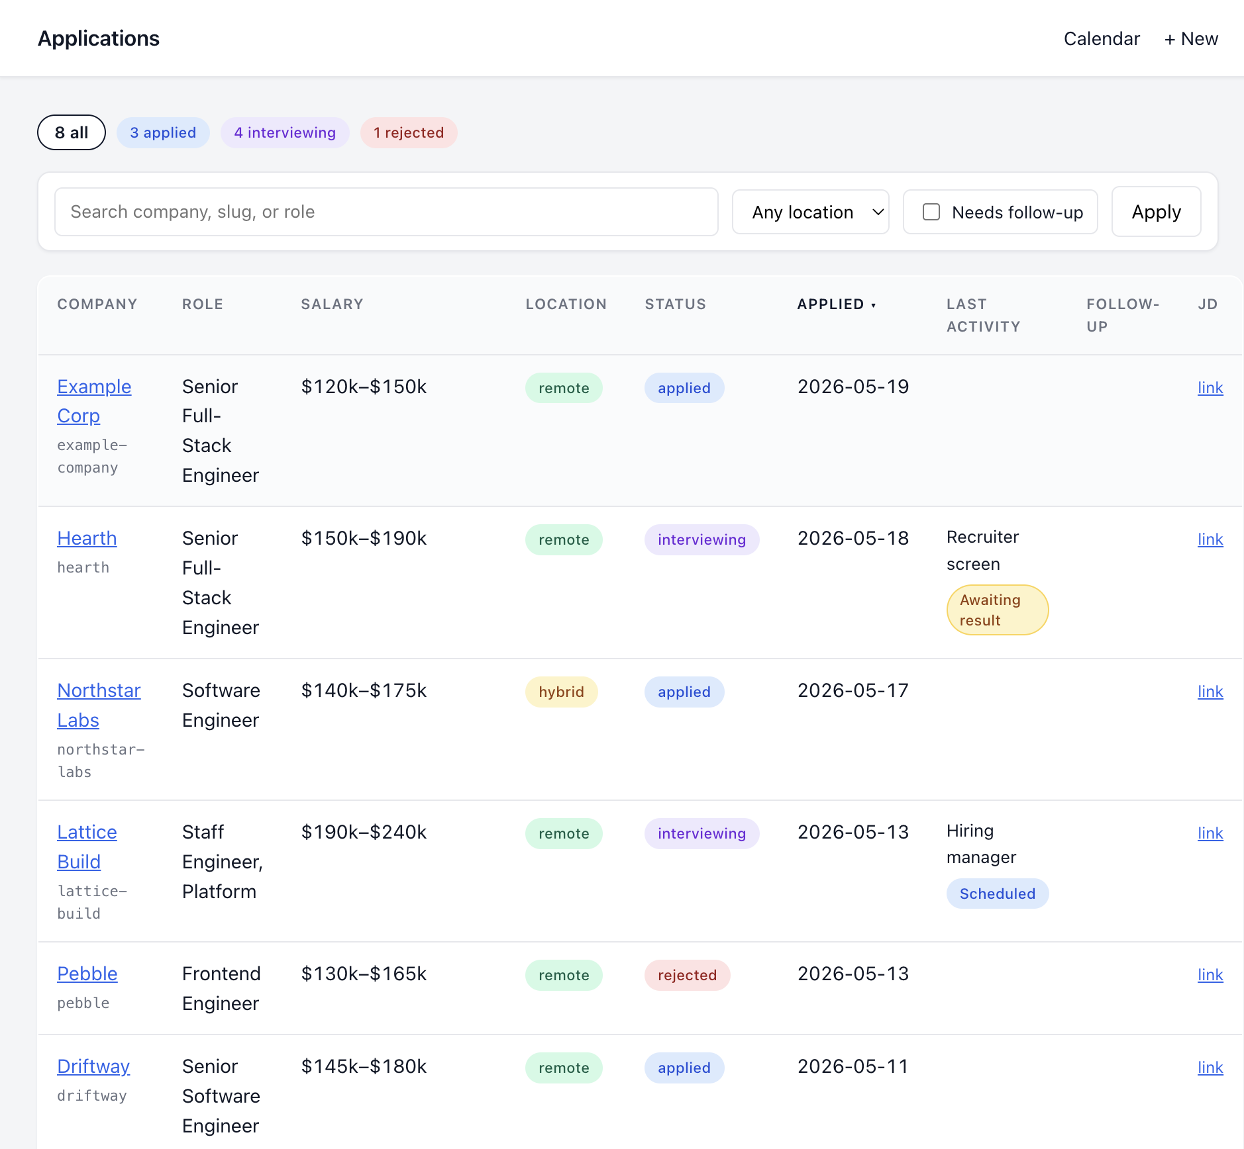
Task: Open the Hearth application
Action: coord(87,538)
